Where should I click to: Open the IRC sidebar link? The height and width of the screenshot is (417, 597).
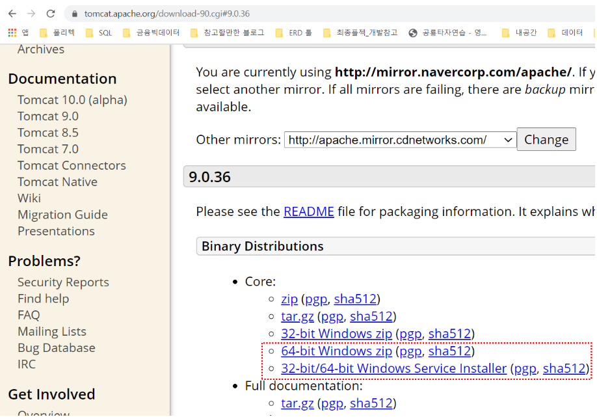(x=26, y=364)
